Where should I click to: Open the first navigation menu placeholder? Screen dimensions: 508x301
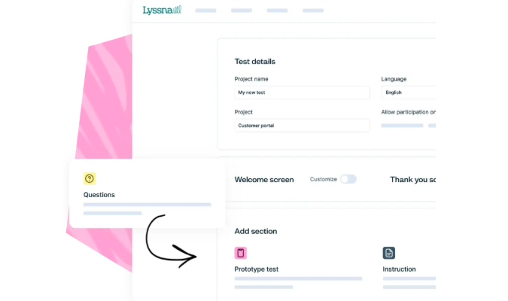click(205, 11)
